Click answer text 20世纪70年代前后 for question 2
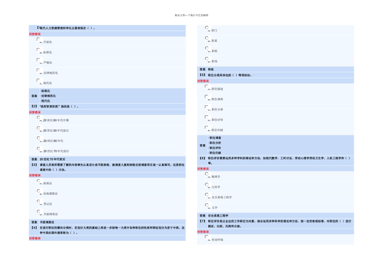Image resolution: width=383 pixels, height=271 pixels. [x=52, y=159]
